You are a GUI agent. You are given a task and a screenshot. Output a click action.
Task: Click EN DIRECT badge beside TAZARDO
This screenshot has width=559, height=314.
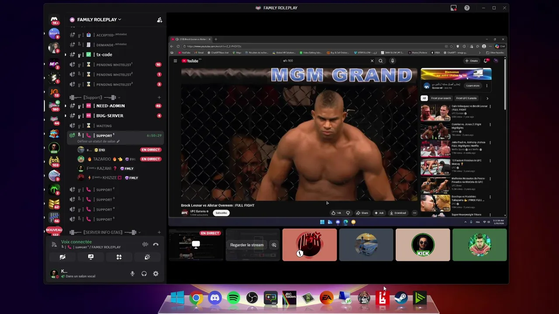[151, 159]
